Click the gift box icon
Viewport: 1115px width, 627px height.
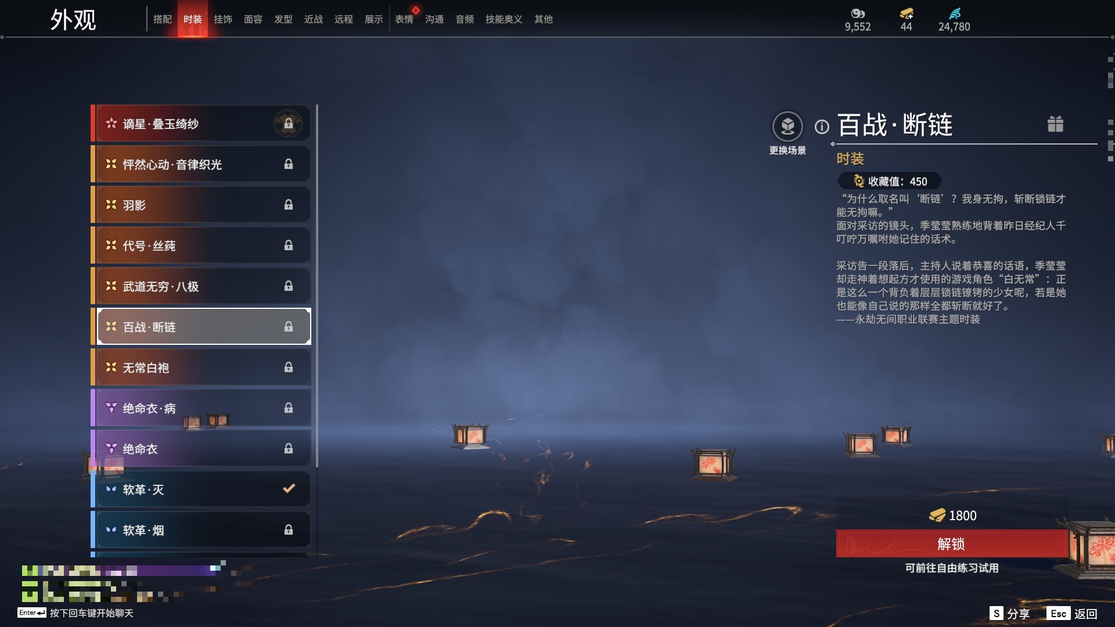[1055, 124]
